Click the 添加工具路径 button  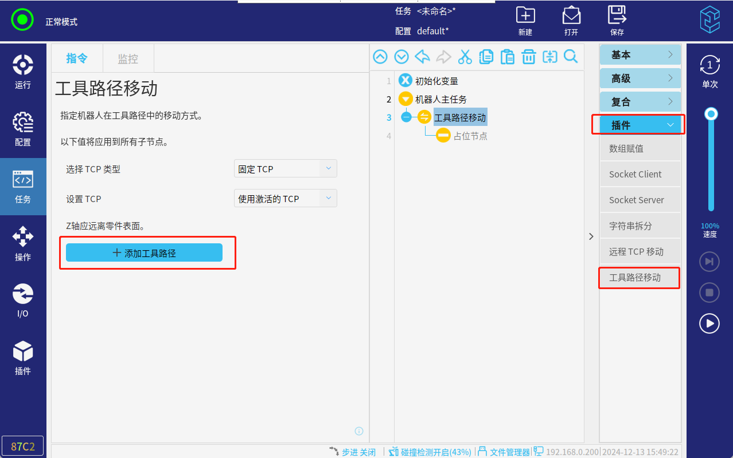(144, 253)
